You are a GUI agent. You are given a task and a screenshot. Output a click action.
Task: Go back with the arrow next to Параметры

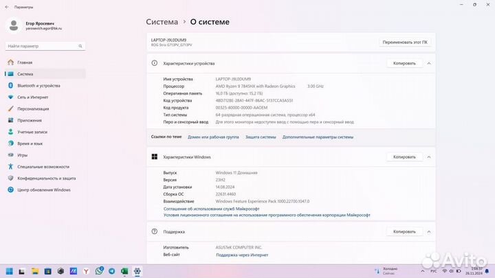[7, 7]
